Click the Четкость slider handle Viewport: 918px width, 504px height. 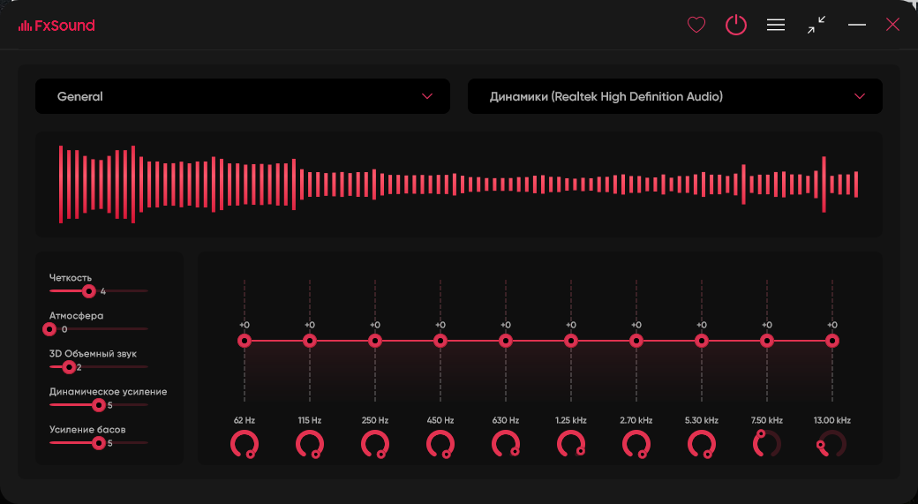(88, 290)
